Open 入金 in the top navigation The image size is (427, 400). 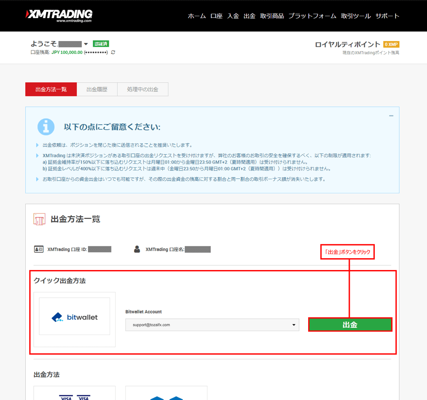pos(233,16)
